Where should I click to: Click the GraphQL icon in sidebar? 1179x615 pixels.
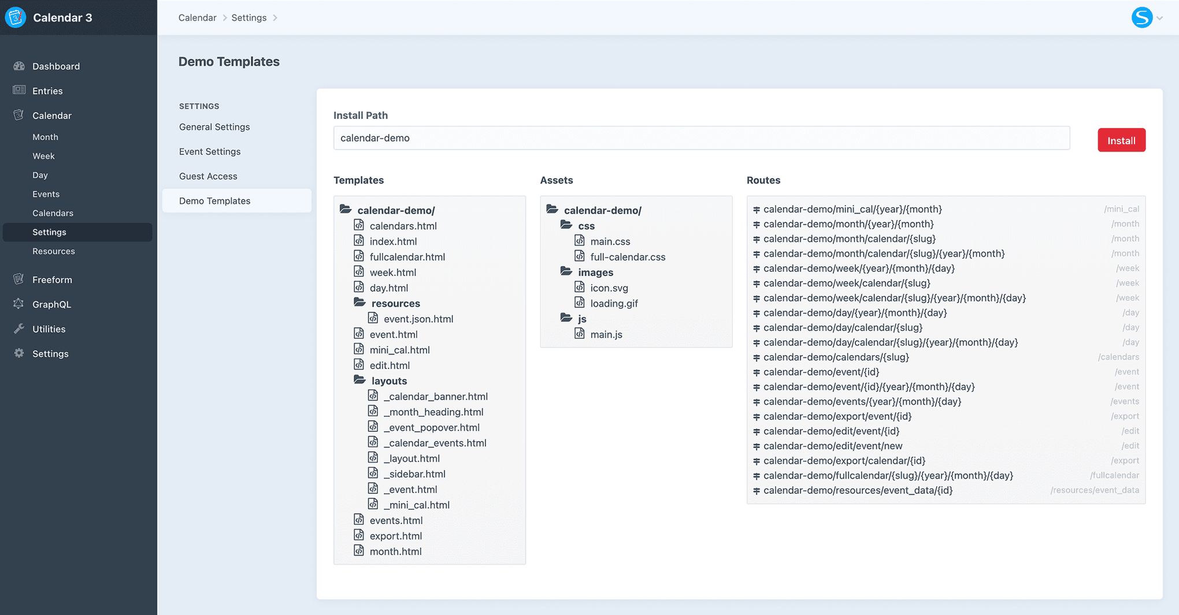pyautogui.click(x=19, y=304)
